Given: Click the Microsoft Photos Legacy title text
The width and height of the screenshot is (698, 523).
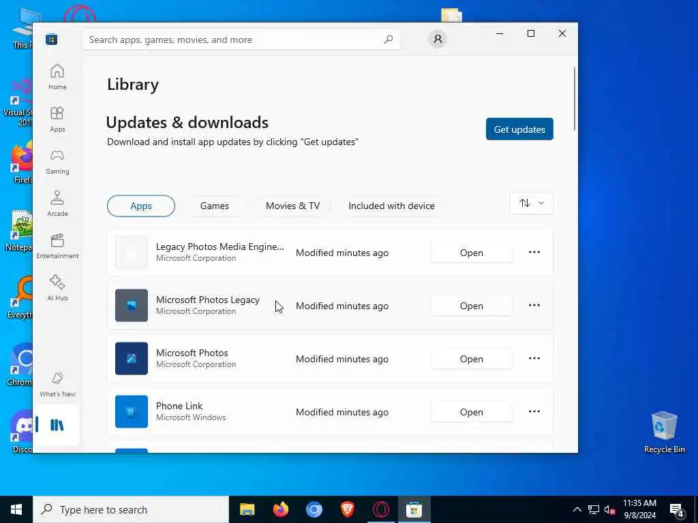Looking at the screenshot, I should coord(207,300).
